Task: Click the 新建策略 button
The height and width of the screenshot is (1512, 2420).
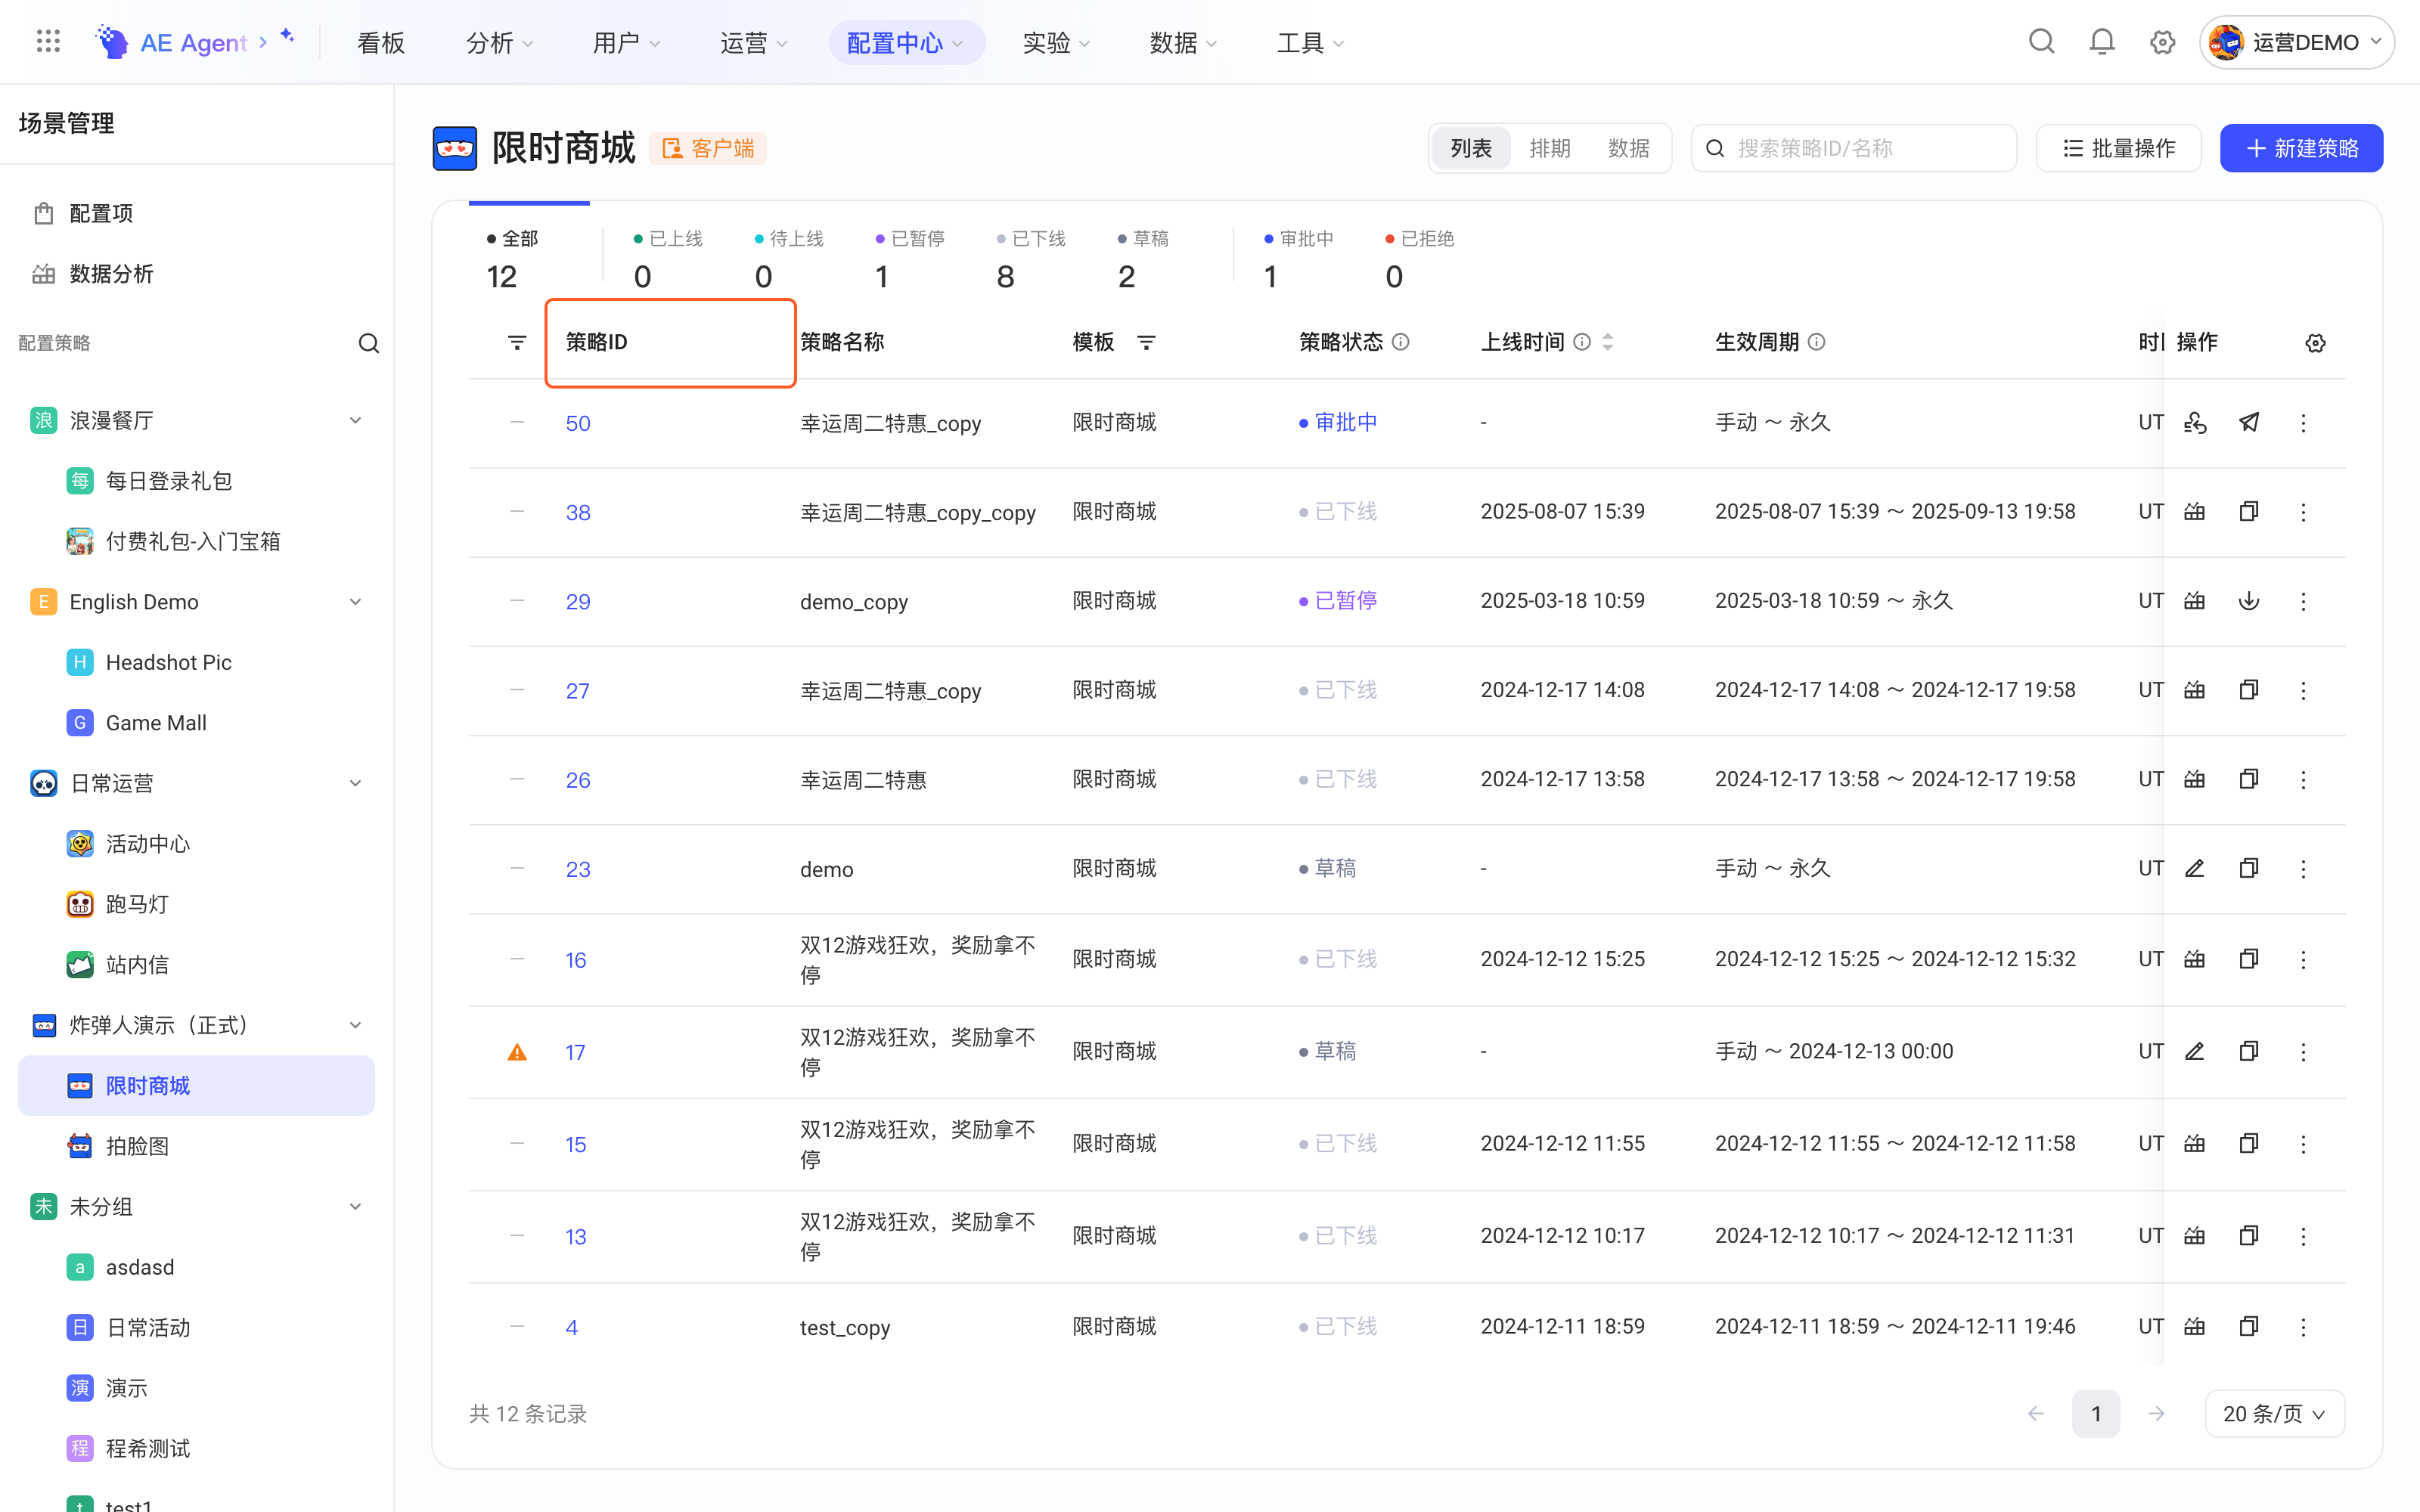Action: [2301, 148]
